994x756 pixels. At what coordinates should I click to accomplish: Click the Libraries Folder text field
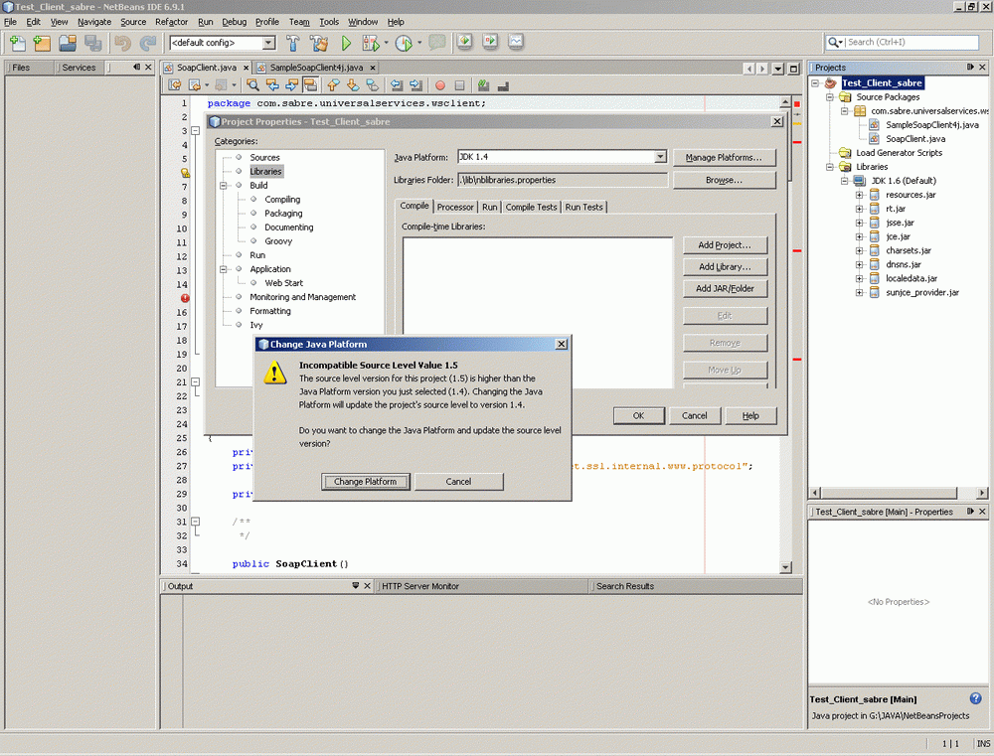[x=563, y=180]
